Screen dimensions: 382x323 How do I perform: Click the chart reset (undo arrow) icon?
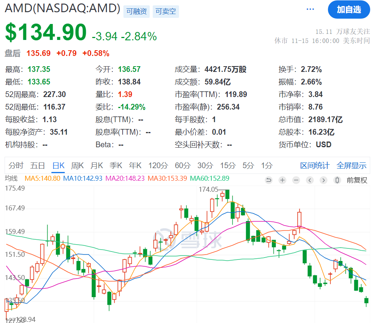pyautogui.click(x=269, y=180)
